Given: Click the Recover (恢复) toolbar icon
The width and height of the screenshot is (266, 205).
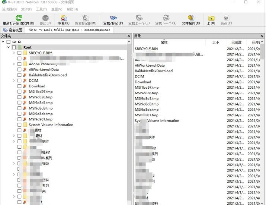Looking at the screenshot, I should [x=64, y=18].
